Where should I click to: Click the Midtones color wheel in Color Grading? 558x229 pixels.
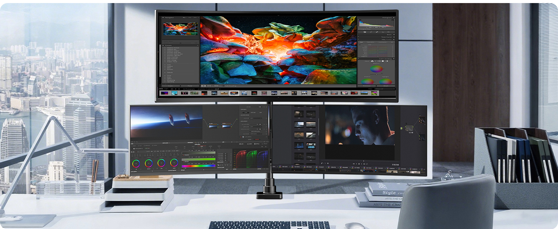tap(376, 69)
